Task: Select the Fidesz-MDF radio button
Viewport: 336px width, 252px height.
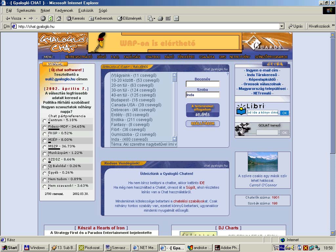Action: click(x=45, y=127)
